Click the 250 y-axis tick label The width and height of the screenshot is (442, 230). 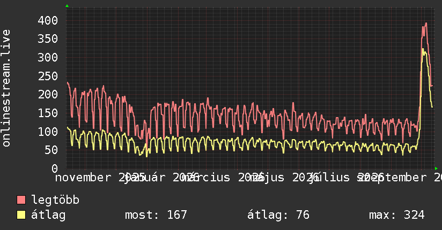point(48,76)
